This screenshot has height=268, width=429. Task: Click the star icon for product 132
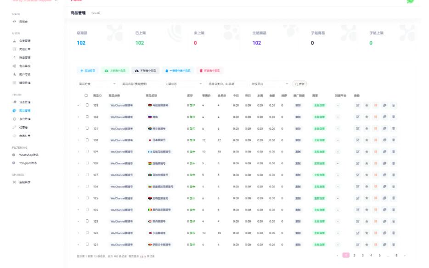click(367, 117)
